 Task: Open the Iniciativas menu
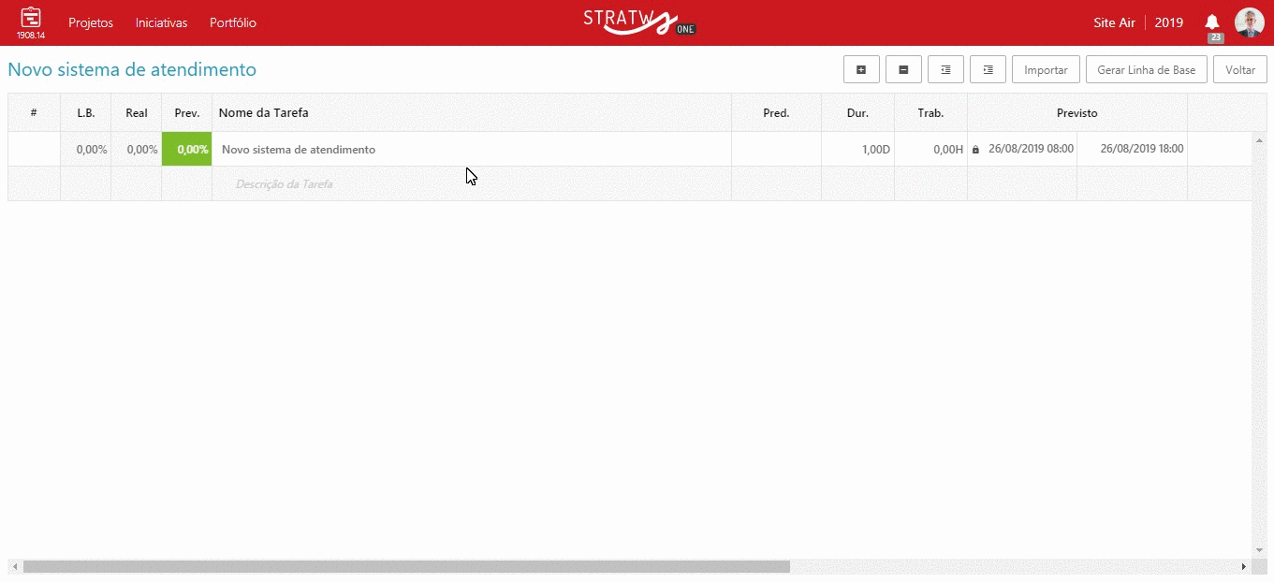(x=161, y=22)
